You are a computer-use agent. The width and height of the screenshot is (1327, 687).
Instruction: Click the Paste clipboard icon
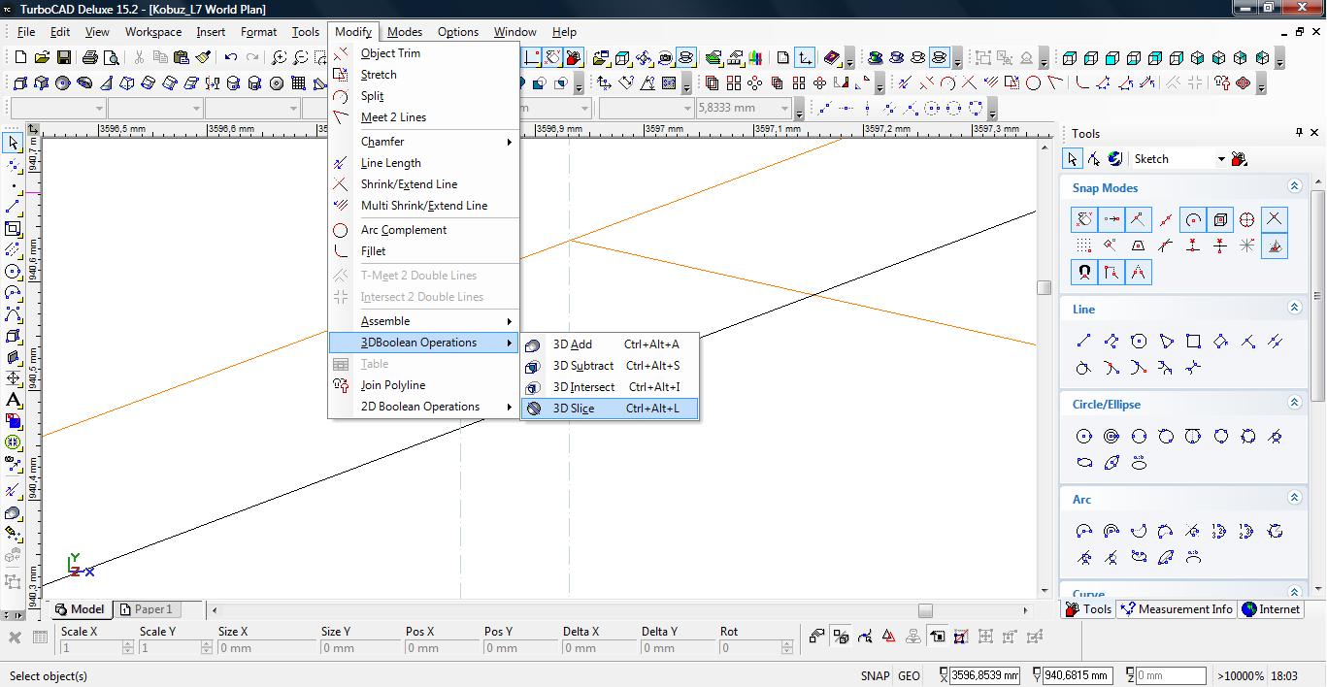click(181, 58)
